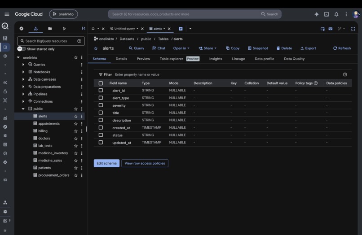Select the folder icon in the explorer toolbar
Viewport: 362px width, 235px height.
click(x=50, y=28)
